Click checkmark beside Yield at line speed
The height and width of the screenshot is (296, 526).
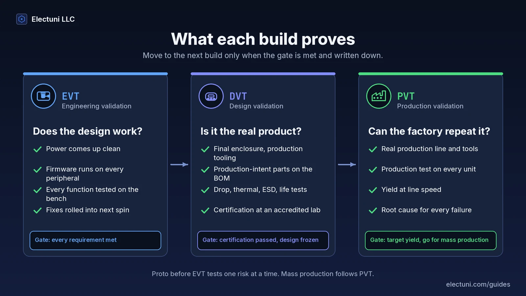[x=373, y=190]
